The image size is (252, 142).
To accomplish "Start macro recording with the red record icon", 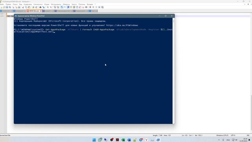I will point(90,7).
